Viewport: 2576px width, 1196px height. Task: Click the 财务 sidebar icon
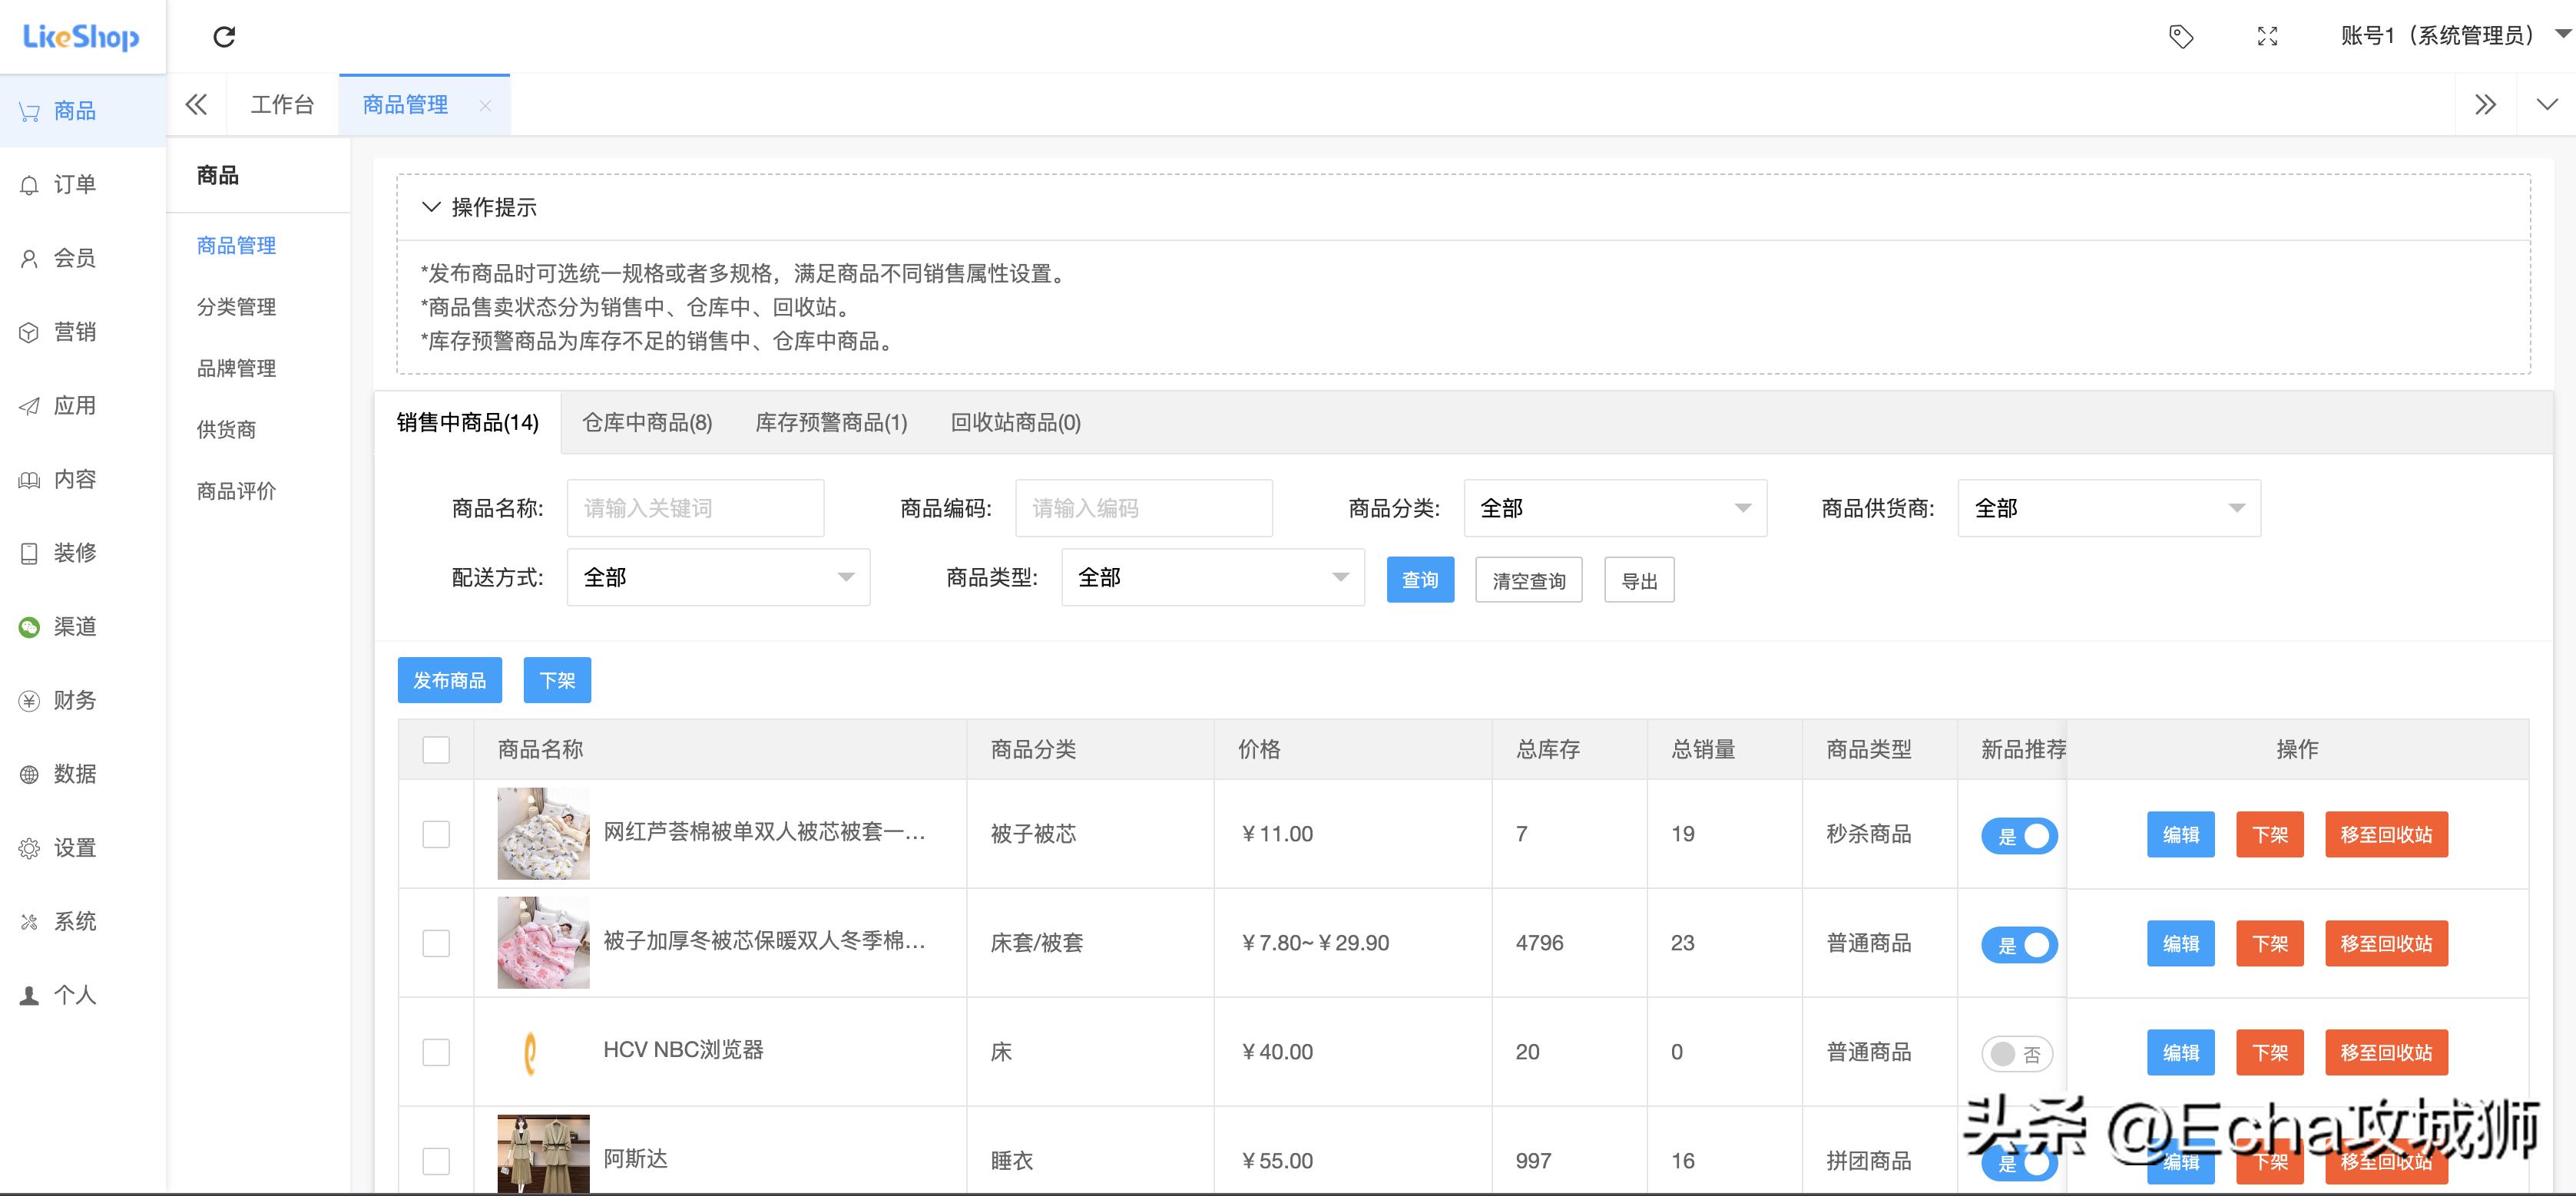[x=73, y=699]
